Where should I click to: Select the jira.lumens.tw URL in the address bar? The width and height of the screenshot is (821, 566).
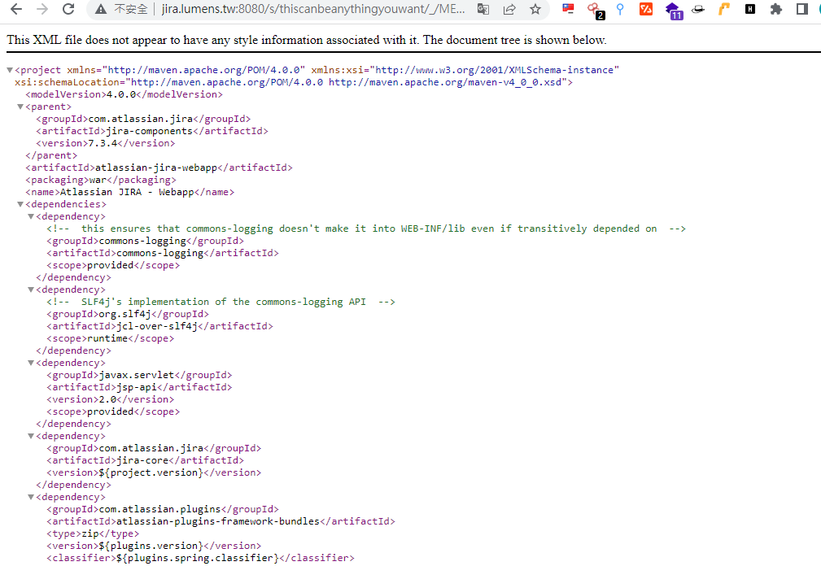pyautogui.click(x=312, y=9)
